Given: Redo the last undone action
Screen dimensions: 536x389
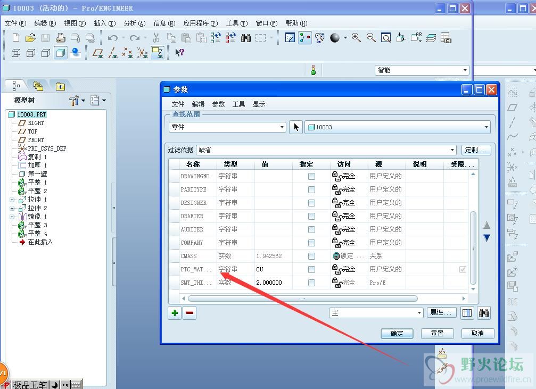Looking at the screenshot, I should pos(134,38).
